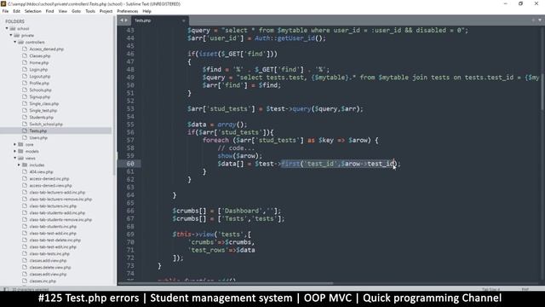The width and height of the screenshot is (545, 307).
Task: Go to next tab with right arrow
Action: (126, 20)
